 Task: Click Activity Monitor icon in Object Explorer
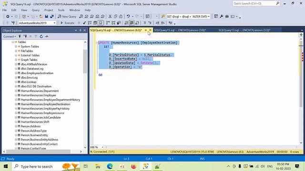(47, 37)
